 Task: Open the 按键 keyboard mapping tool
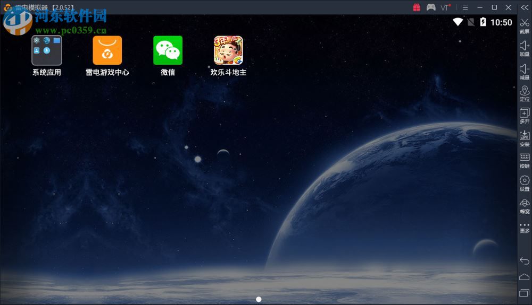click(525, 158)
